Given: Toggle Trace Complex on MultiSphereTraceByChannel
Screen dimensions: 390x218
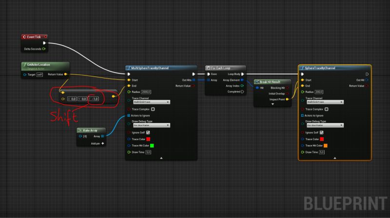Looking at the screenshot, I should pos(153,109).
